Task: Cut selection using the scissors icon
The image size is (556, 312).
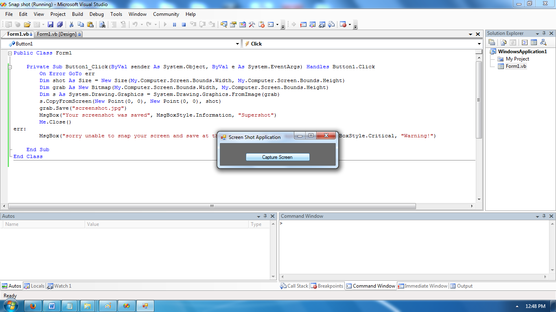Action: click(x=72, y=24)
